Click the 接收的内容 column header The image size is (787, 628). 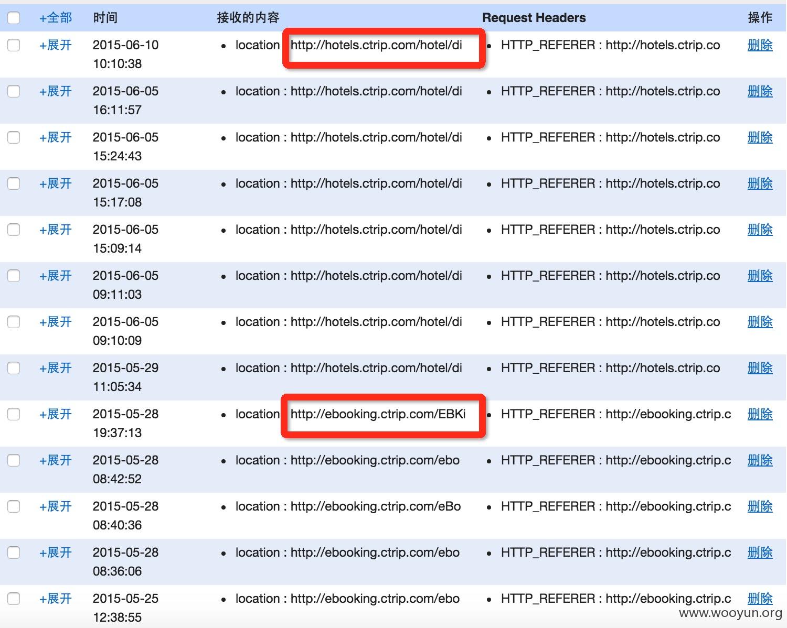point(248,18)
